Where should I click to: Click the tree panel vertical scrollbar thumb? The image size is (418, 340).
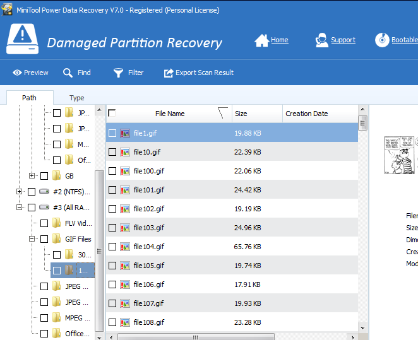(99, 251)
